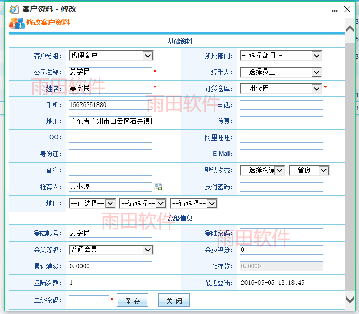The image size is (359, 314).
Task: Click the 最近登陆 last login field
Action: coord(282,283)
